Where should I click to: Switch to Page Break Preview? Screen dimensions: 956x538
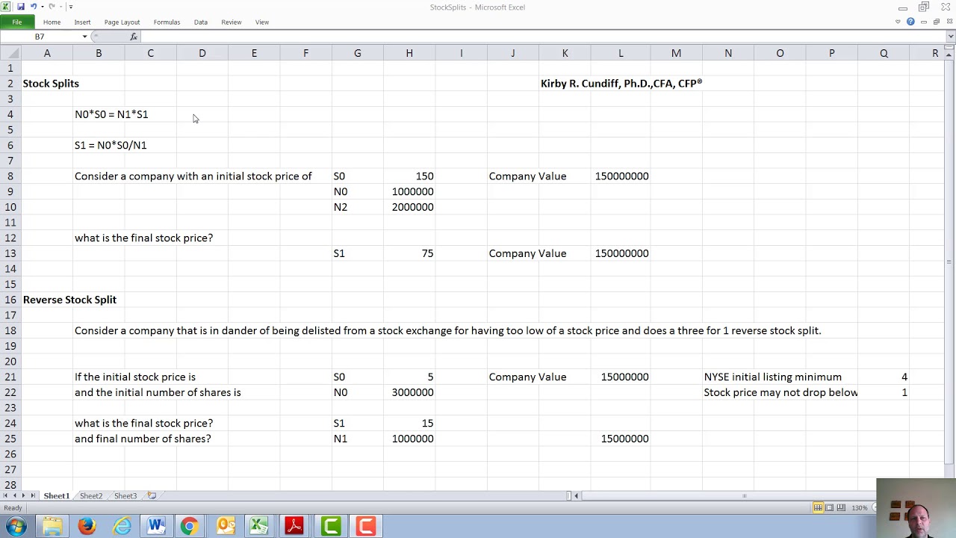pos(840,508)
